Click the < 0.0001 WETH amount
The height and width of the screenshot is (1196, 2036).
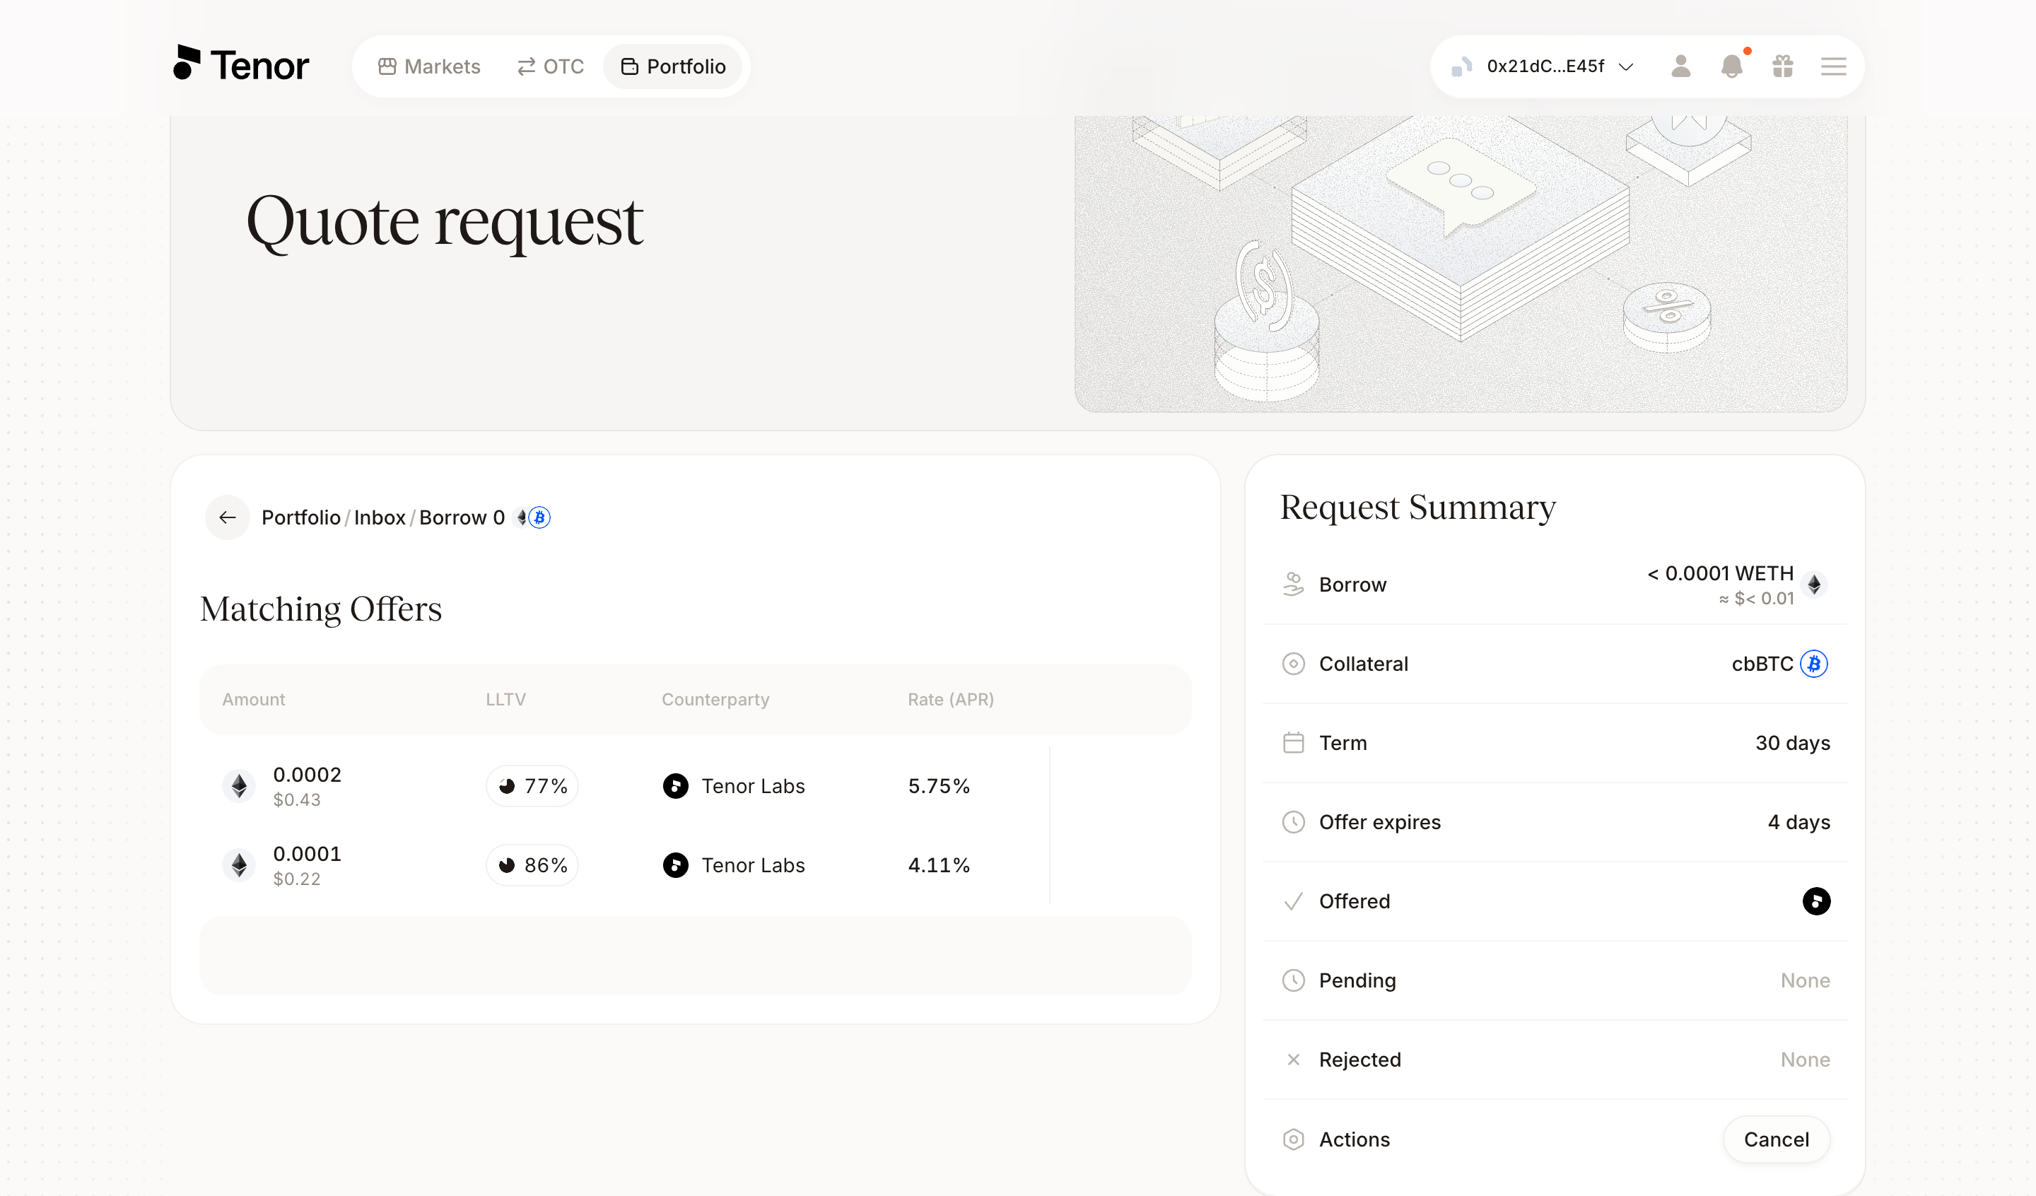click(1720, 573)
